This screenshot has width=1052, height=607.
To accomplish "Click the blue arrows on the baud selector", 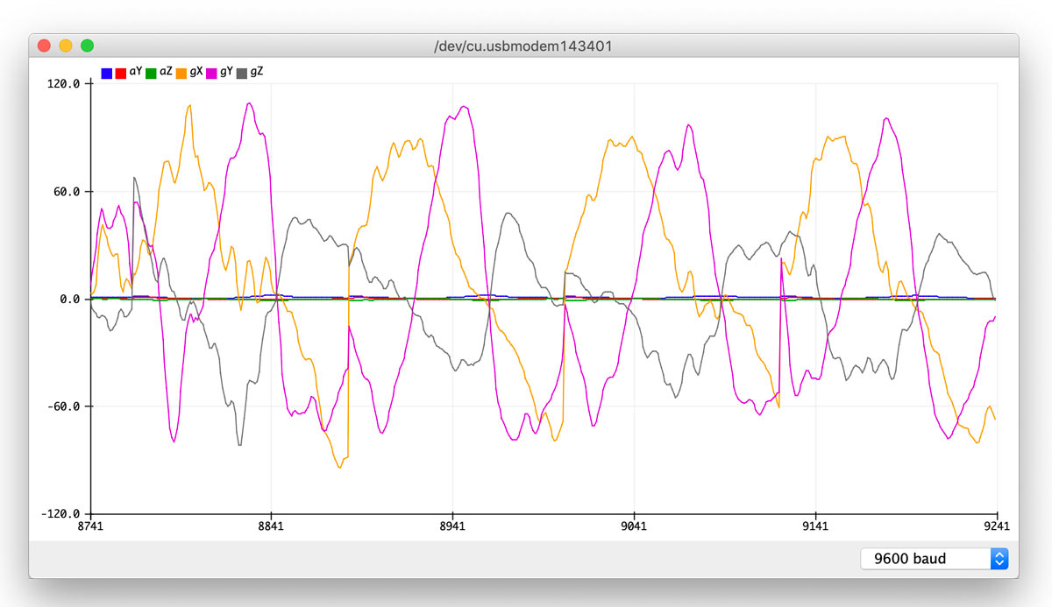I will click(999, 559).
